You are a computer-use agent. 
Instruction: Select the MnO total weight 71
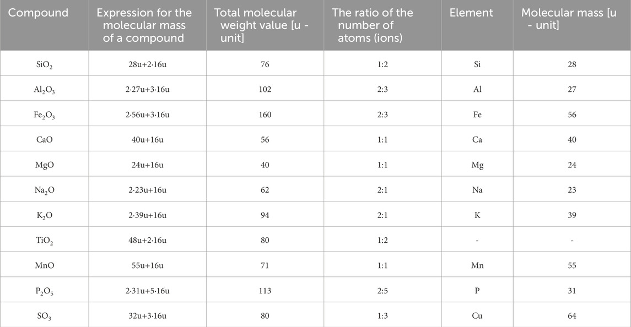click(265, 265)
